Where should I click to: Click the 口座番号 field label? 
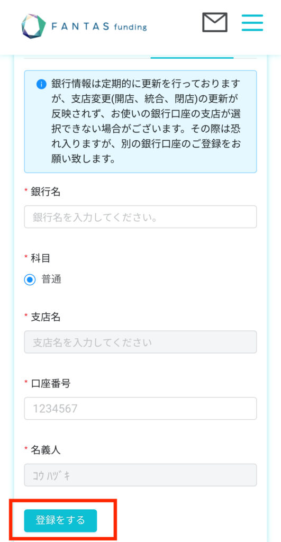[x=50, y=383]
